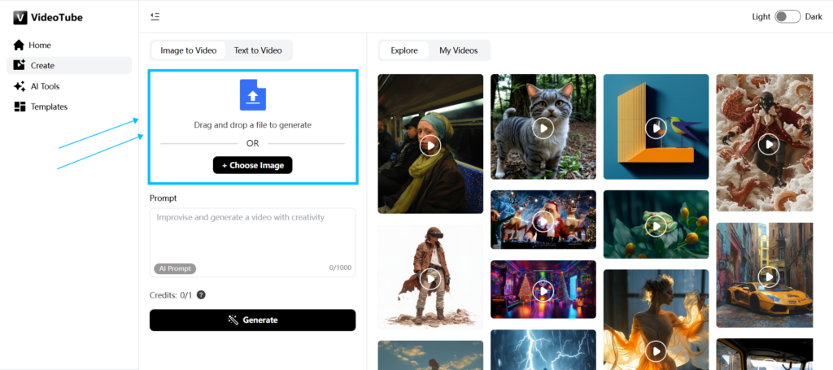This screenshot has height=370, width=833.
Task: Click the Choose Image button
Action: tap(253, 165)
